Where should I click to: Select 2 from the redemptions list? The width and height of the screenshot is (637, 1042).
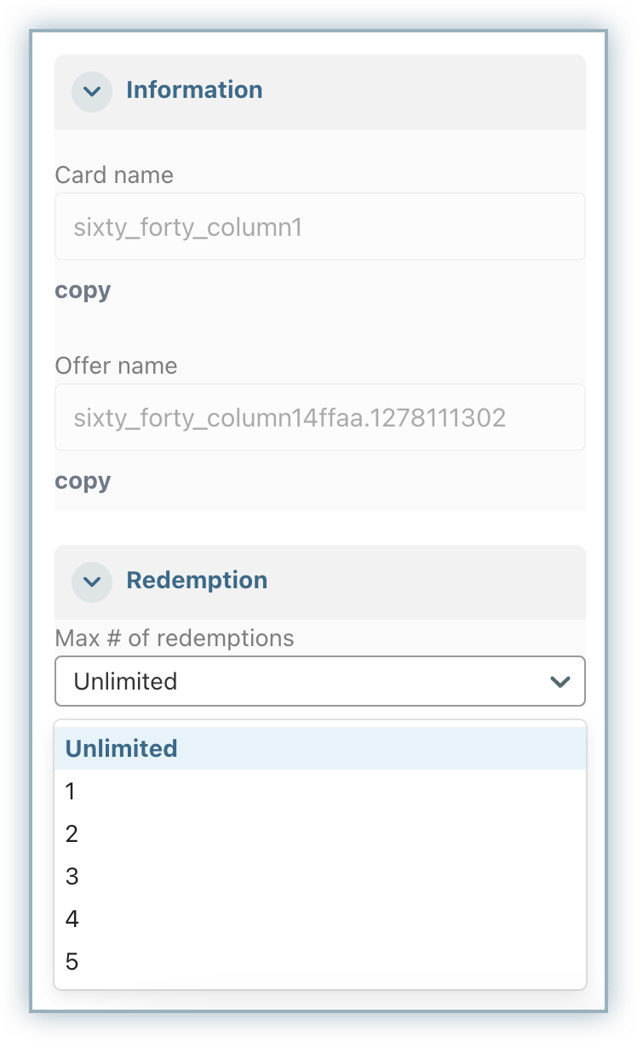[x=72, y=834]
